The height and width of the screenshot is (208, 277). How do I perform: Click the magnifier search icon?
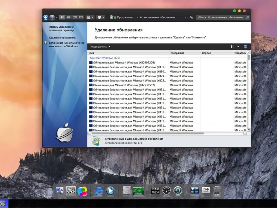click(248, 17)
